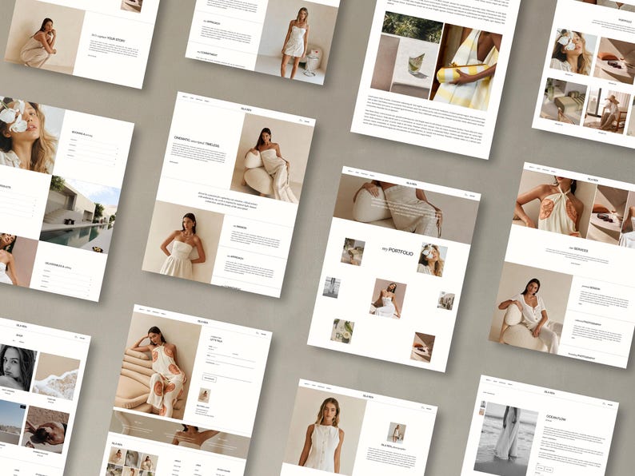635x476 pixels.
Task: Open the street building portfolio thumbnail
Action: tap(446, 300)
